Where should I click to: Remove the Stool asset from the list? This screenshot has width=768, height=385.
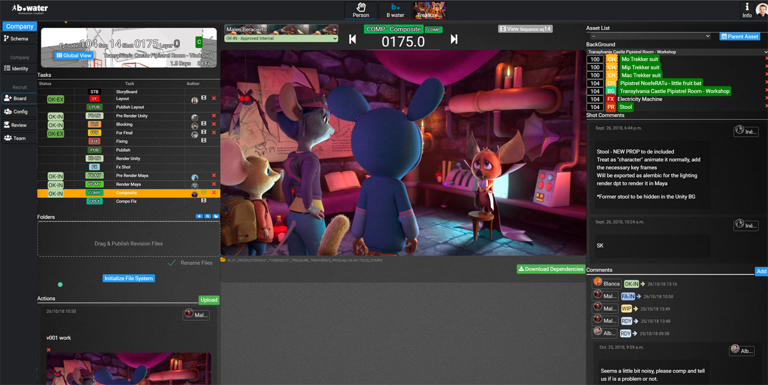[766, 107]
